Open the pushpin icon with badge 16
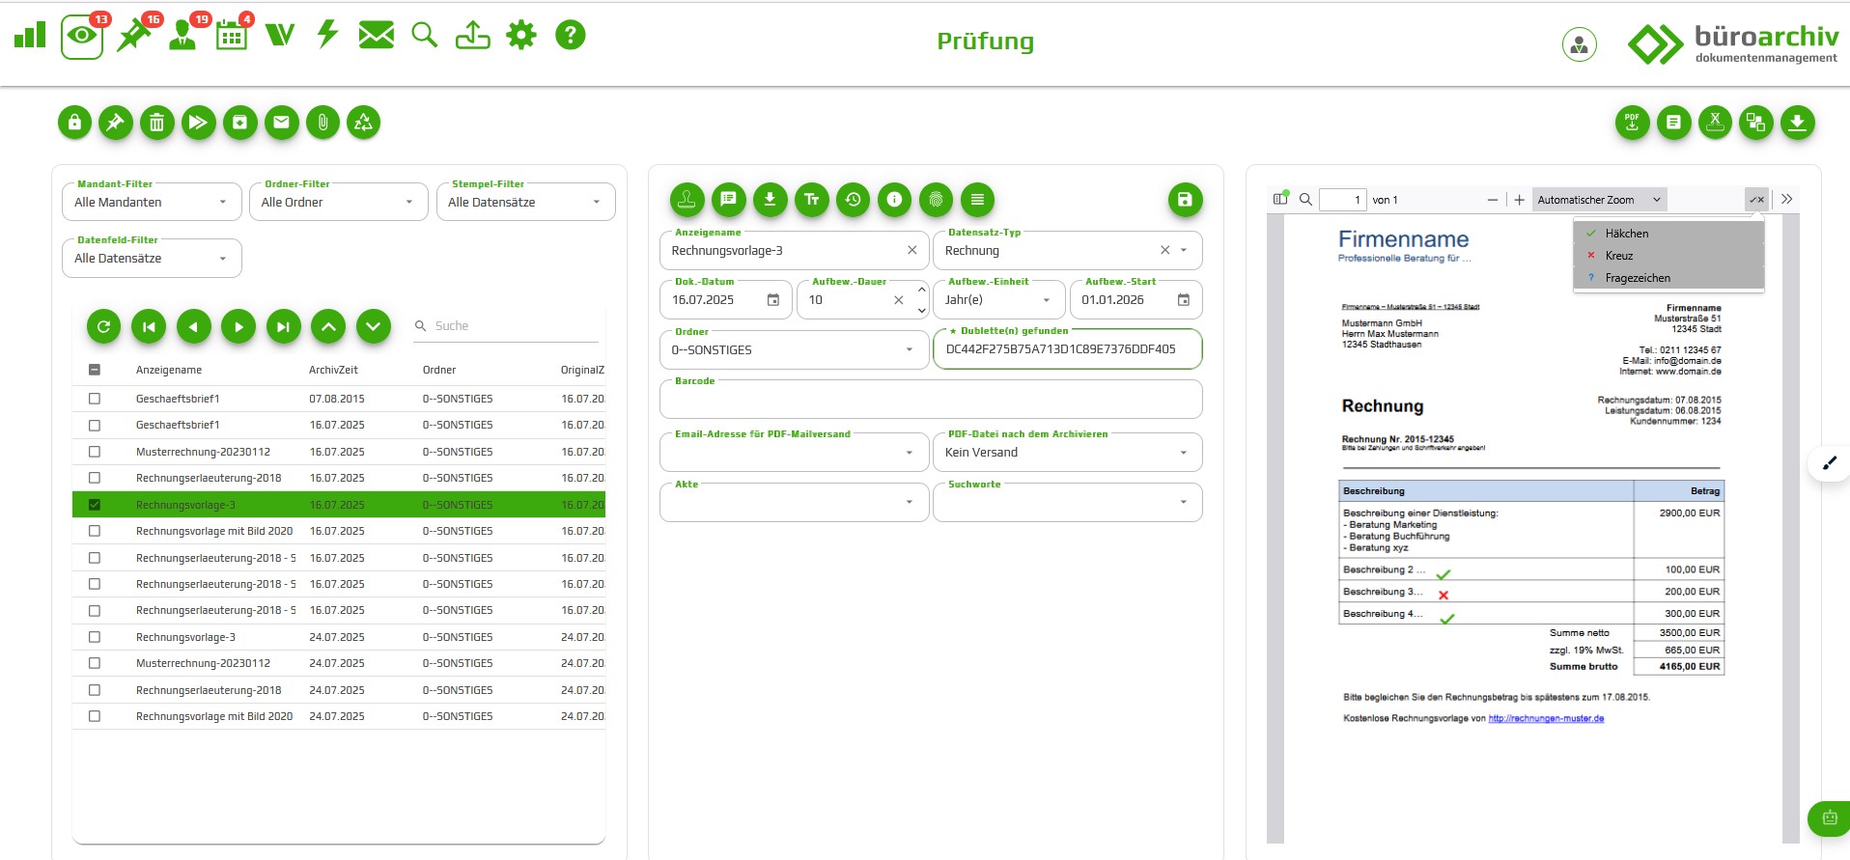 135,36
